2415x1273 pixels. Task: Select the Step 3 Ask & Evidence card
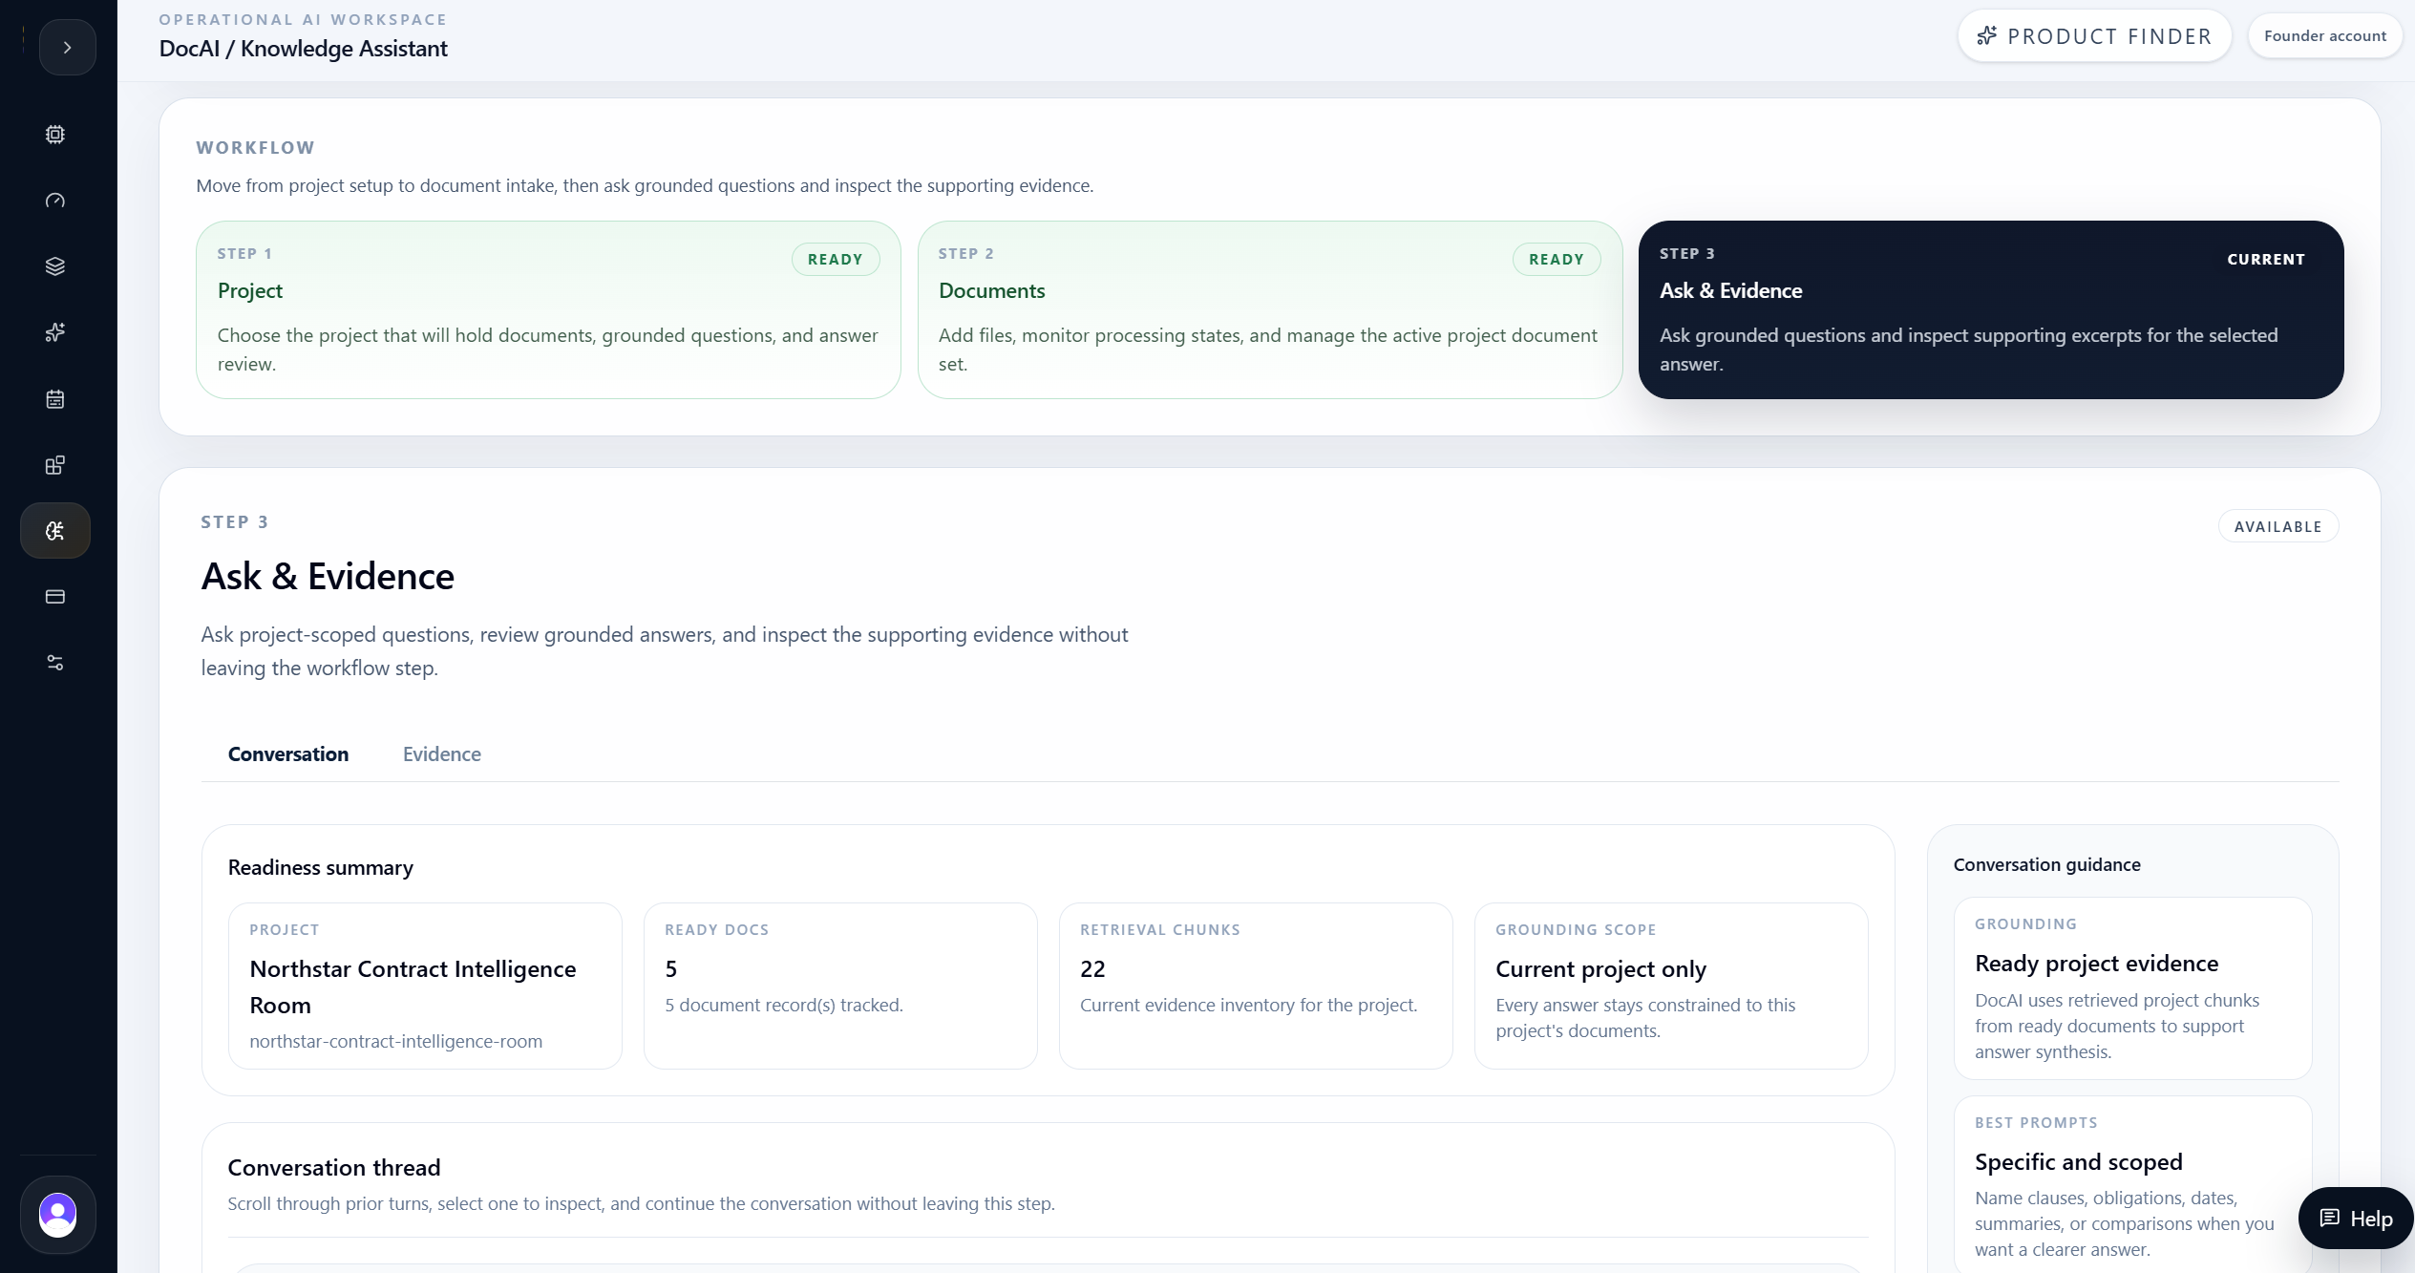pos(1990,310)
